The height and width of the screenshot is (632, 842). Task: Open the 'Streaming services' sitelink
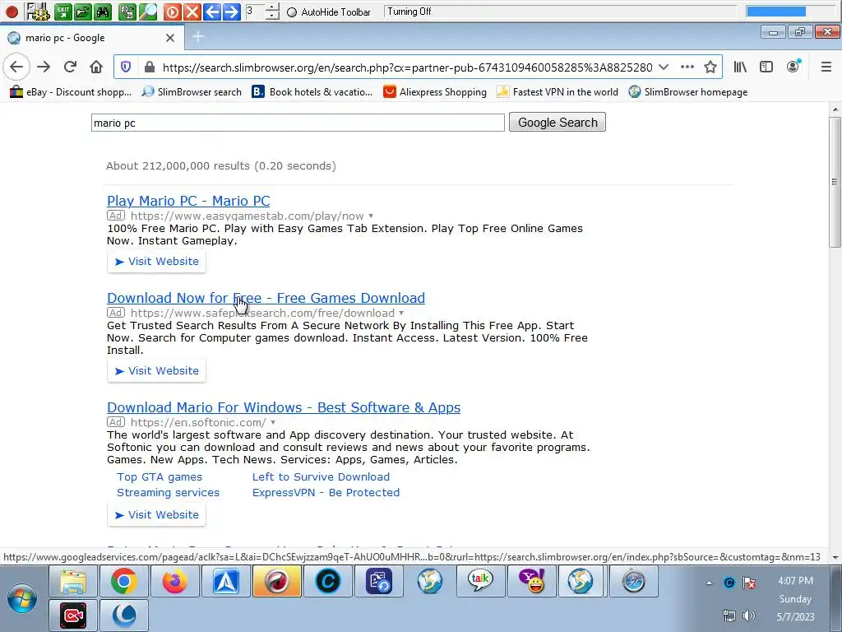coord(168,493)
